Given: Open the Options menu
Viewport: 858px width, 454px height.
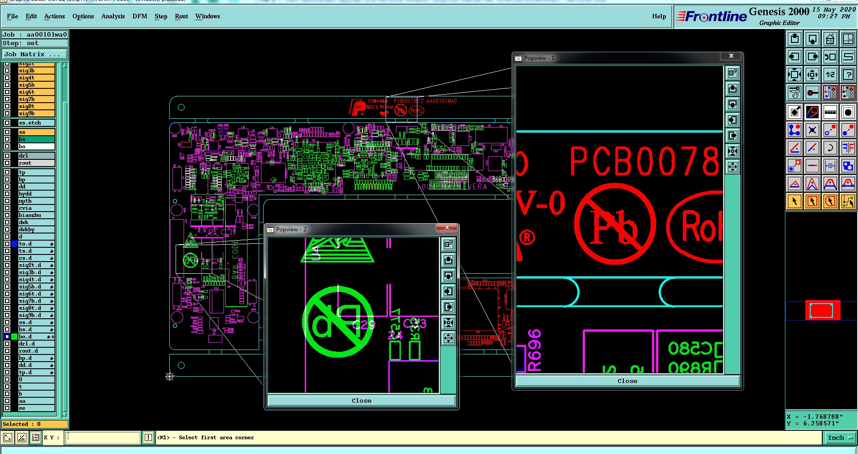Looking at the screenshot, I should coord(83,16).
